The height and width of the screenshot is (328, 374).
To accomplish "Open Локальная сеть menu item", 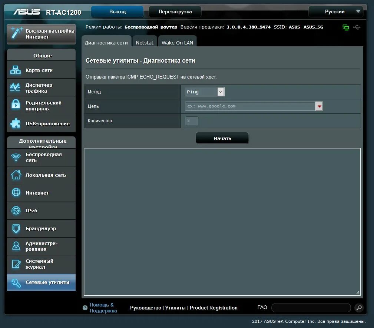I will point(41,175).
